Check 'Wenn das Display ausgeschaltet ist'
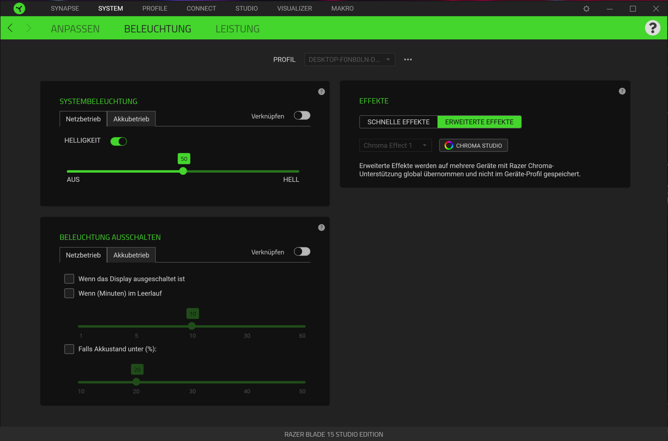This screenshot has height=441, width=668. click(69, 279)
